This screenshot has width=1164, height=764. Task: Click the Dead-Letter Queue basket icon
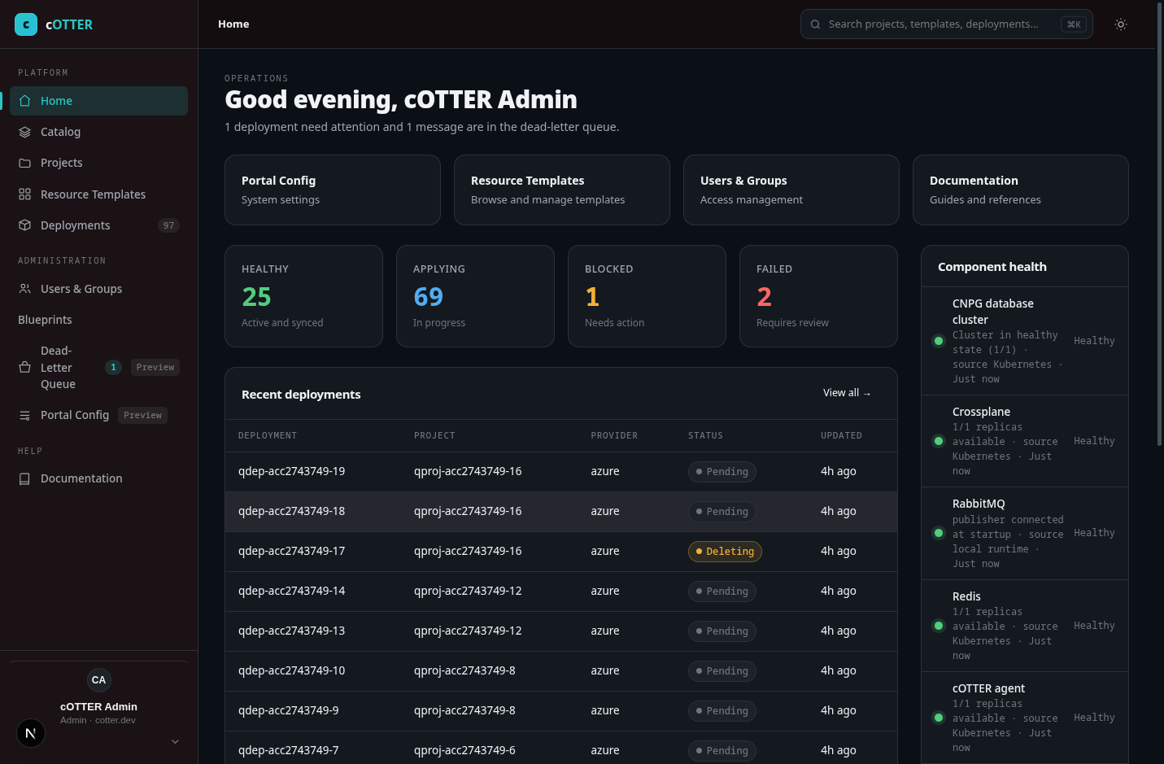(24, 367)
